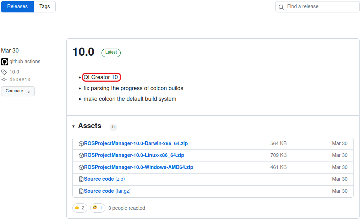
Task: Select 'fix parsing the progress of colcon builds'
Action: pyautogui.click(x=133, y=88)
